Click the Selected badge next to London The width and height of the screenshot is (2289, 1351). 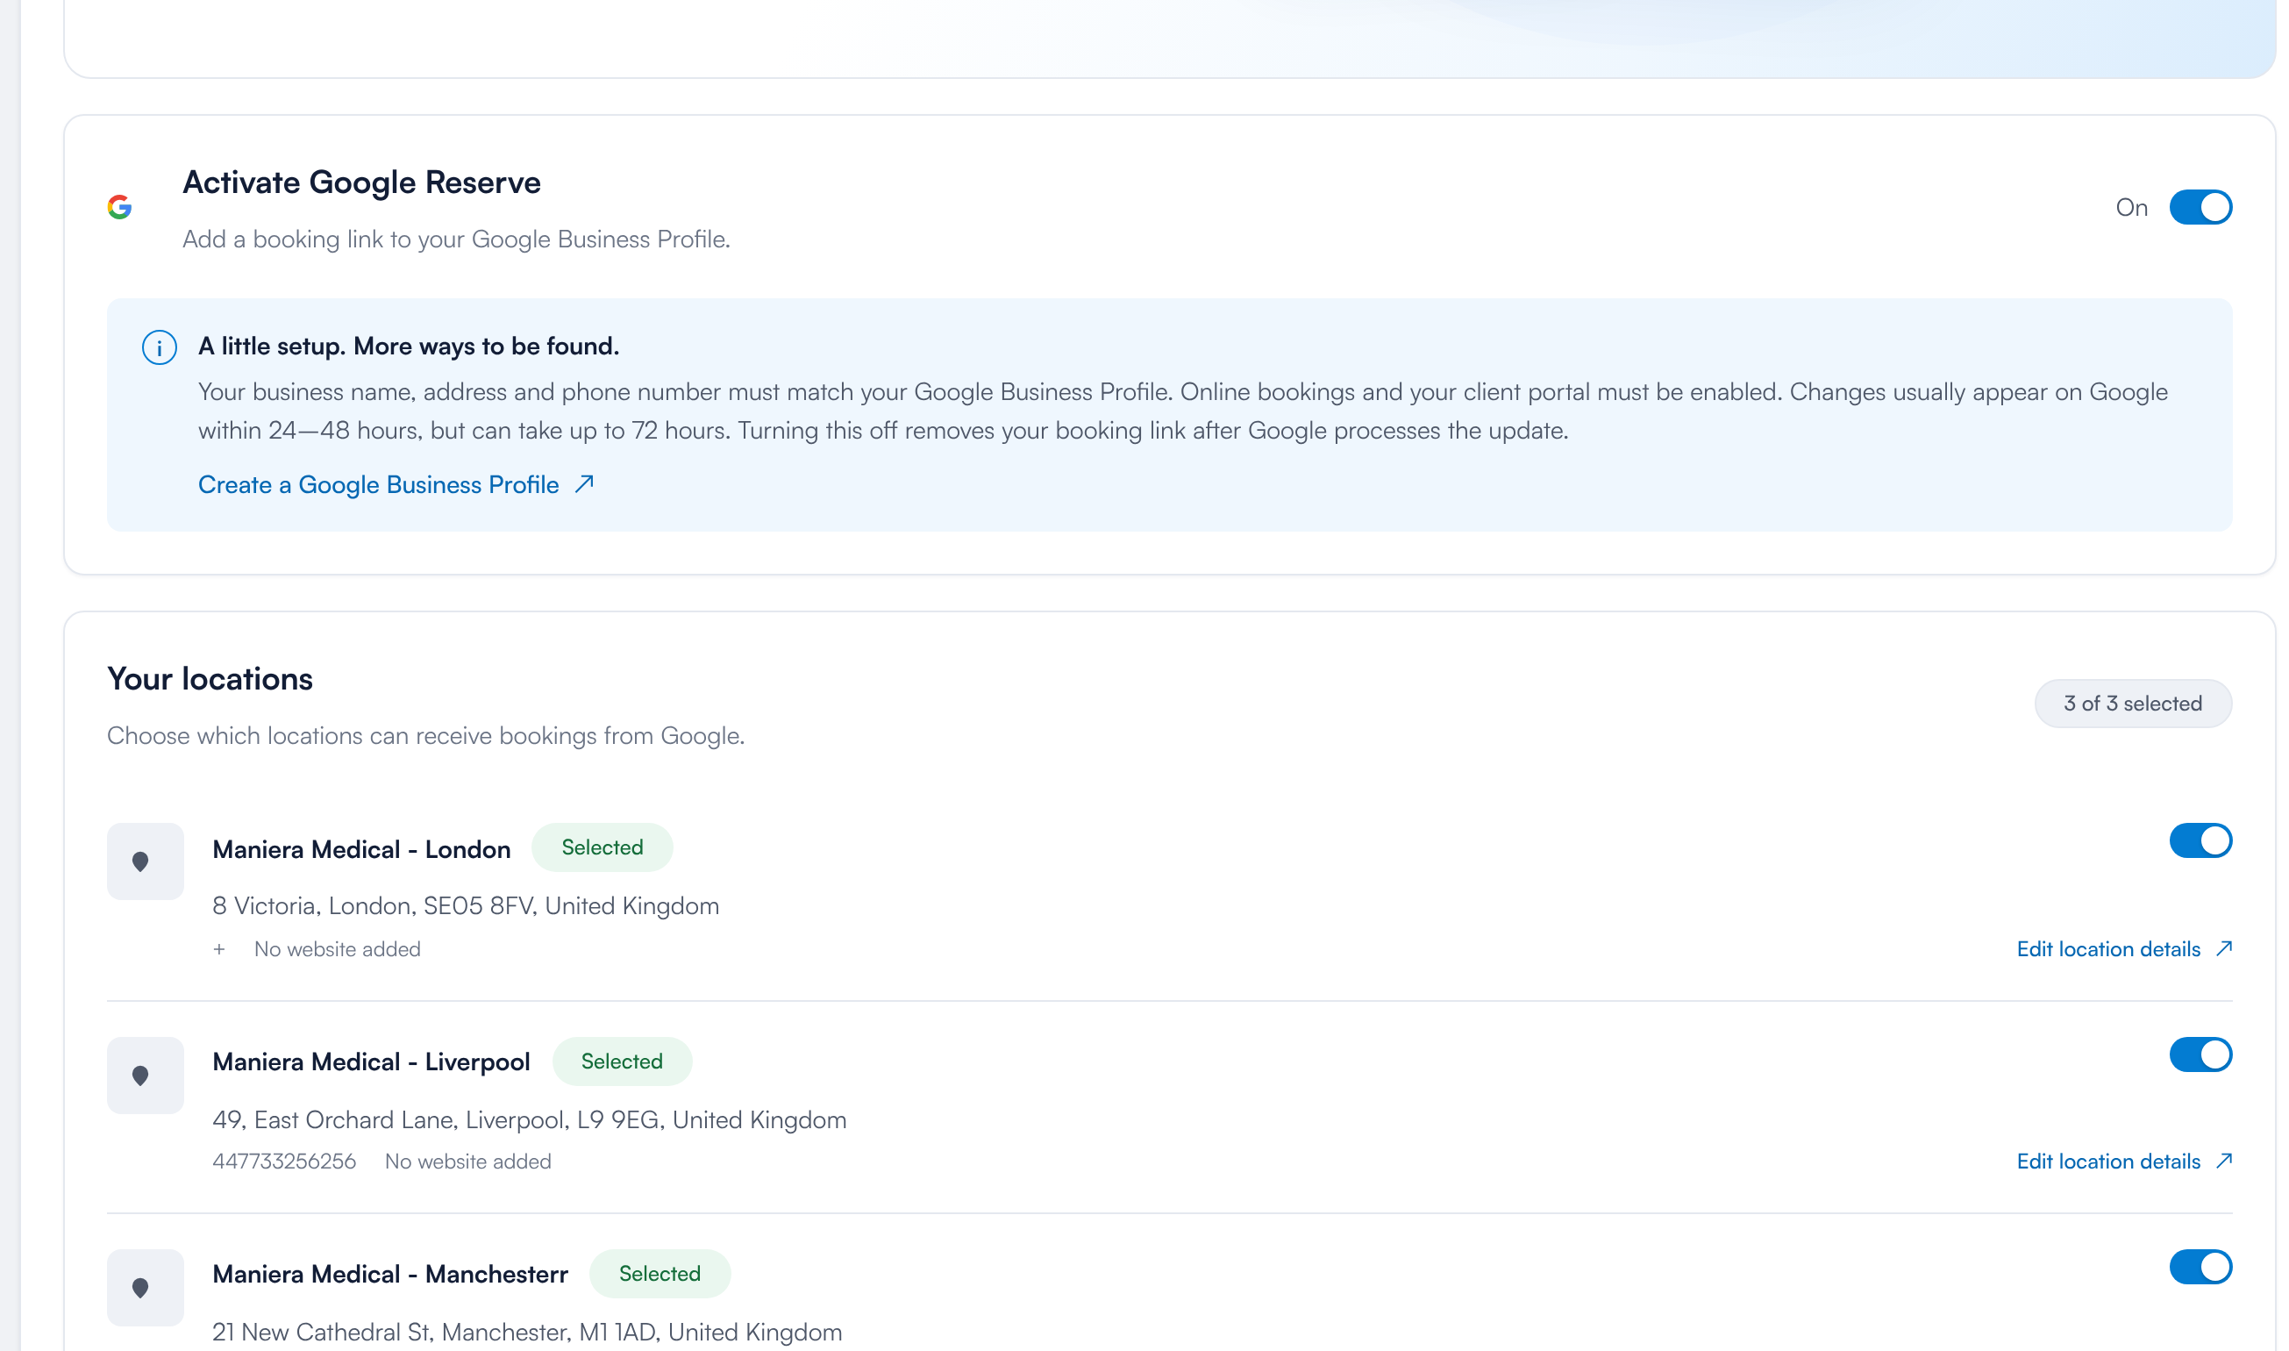click(603, 847)
